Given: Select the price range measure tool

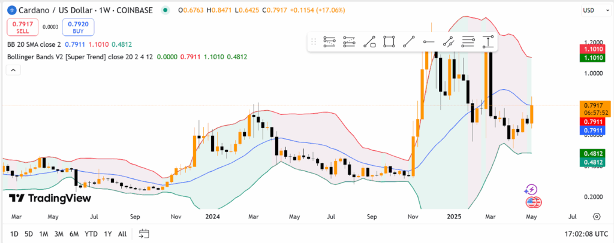Looking at the screenshot, I should click(488, 41).
